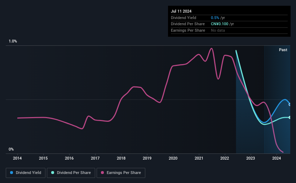Toggle the Dividend Yield legend button

pyautogui.click(x=26, y=173)
